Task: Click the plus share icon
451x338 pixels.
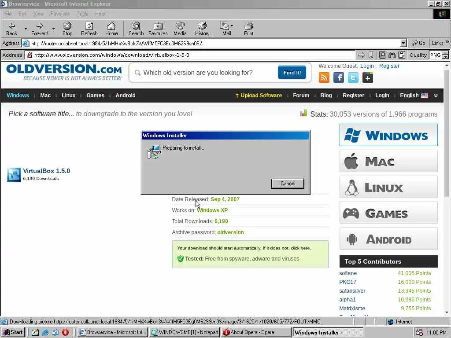Action: [368, 77]
